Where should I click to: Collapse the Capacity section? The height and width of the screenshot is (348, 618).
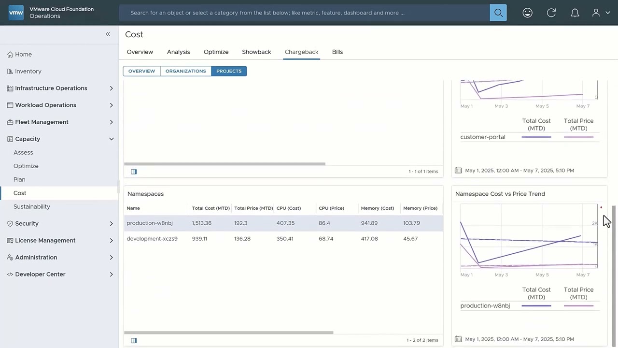pyautogui.click(x=111, y=139)
